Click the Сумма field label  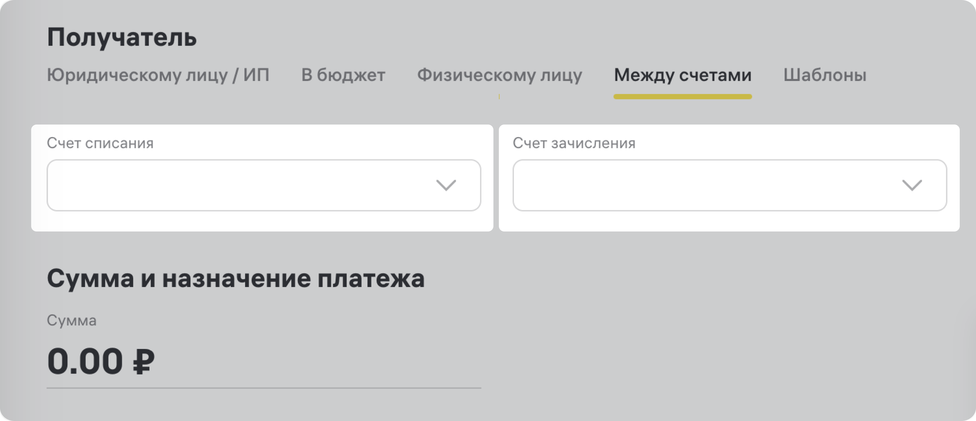[x=72, y=321]
